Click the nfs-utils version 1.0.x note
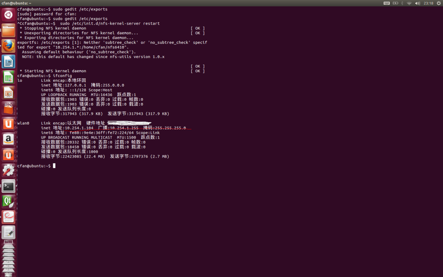The height and width of the screenshot is (277, 443). [x=93, y=57]
